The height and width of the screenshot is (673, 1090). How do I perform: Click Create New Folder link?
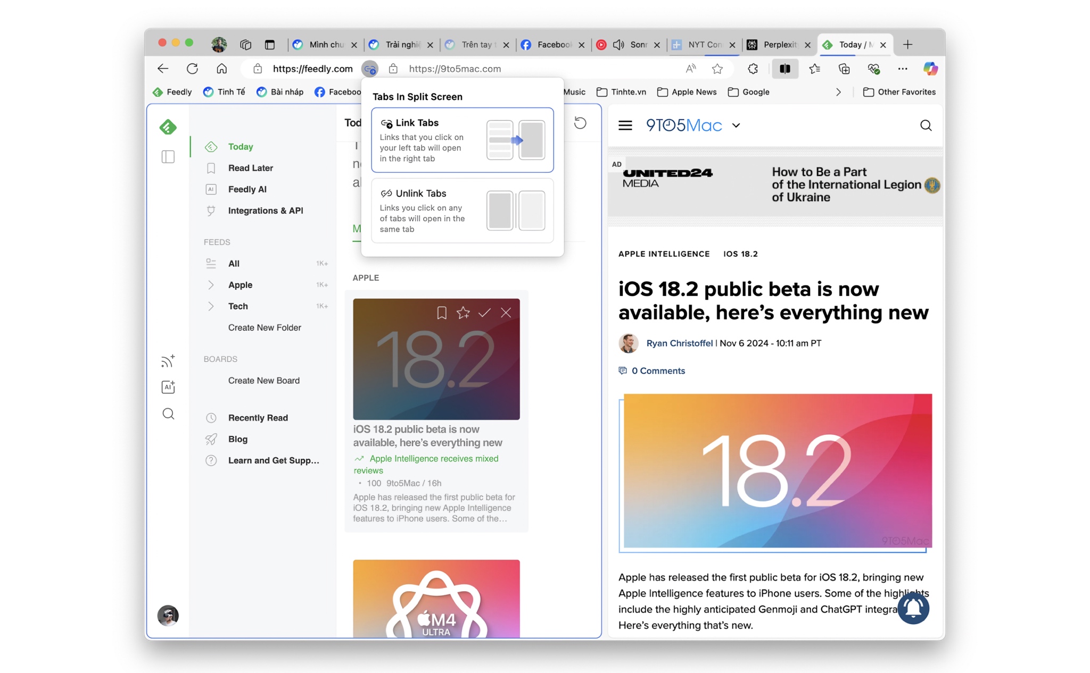tap(265, 327)
